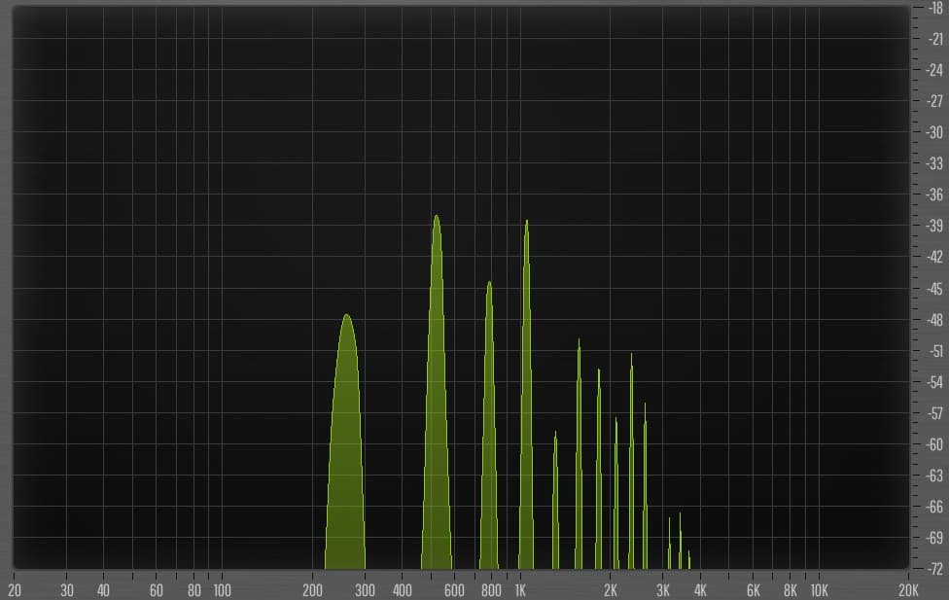The width and height of the screenshot is (949, 600).
Task: Click the "-24" dB scale label
Action: click(x=935, y=70)
